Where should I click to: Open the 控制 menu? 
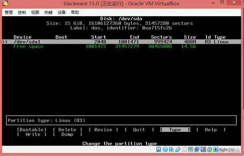point(22,12)
